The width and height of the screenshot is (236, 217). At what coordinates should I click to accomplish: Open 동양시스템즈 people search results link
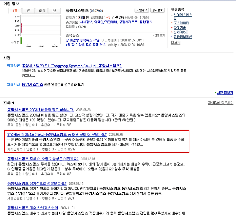tap(32, 84)
